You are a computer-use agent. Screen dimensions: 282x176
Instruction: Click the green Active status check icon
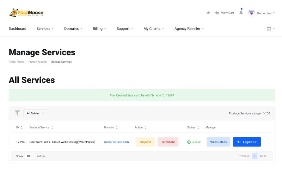pos(189,142)
